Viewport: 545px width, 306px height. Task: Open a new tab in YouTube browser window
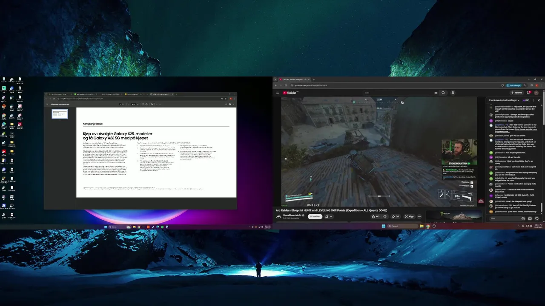[x=314, y=79]
